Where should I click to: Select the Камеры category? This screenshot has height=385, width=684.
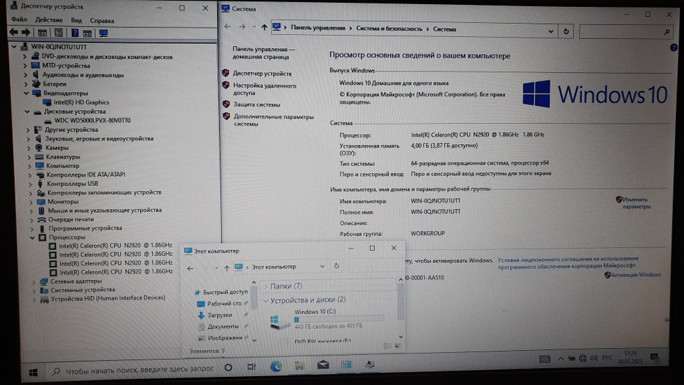click(x=57, y=148)
